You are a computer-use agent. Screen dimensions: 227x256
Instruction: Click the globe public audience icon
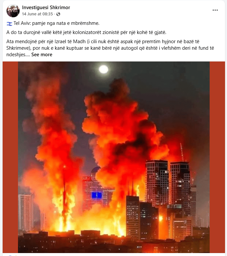(58, 14)
